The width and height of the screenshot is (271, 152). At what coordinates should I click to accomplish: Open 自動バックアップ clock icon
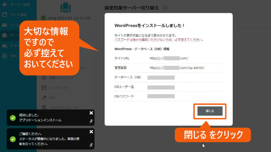pos(44,78)
